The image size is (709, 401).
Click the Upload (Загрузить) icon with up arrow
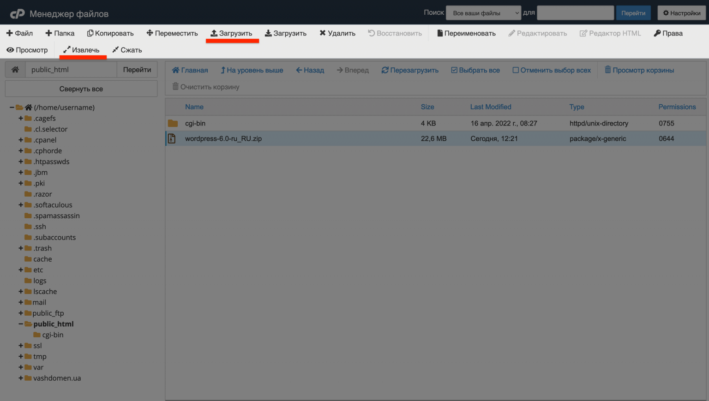coord(214,33)
